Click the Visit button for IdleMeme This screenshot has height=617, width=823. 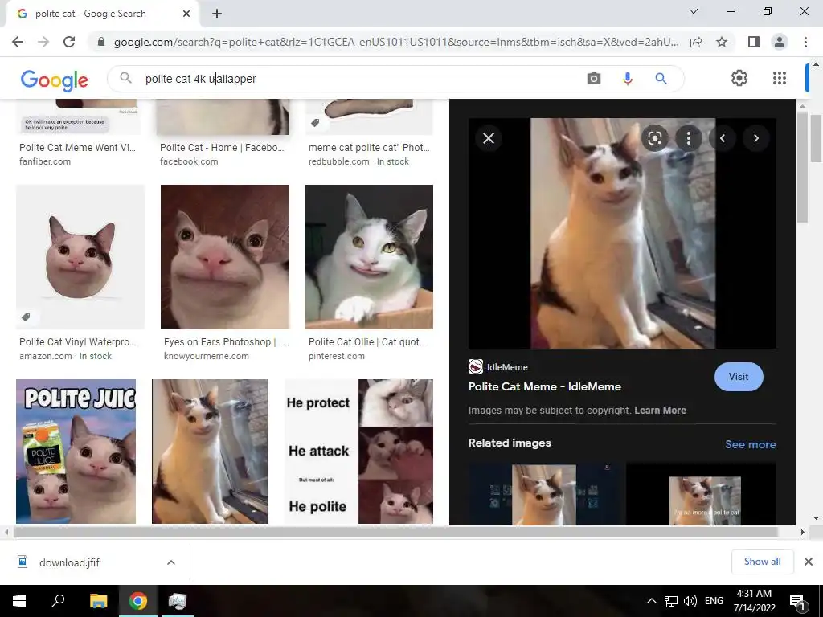tap(739, 377)
